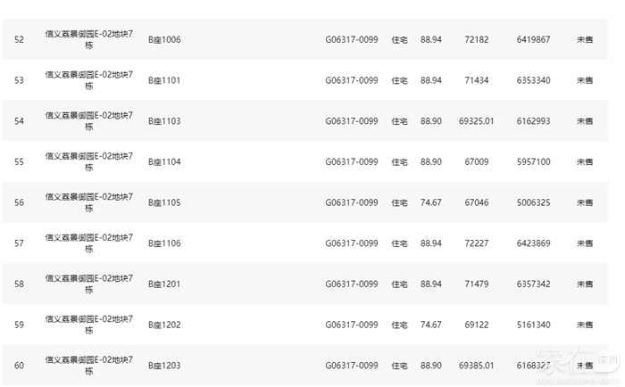Viewport: 625px width, 387px height.
Task: Click row number 52
Action: tap(20, 40)
